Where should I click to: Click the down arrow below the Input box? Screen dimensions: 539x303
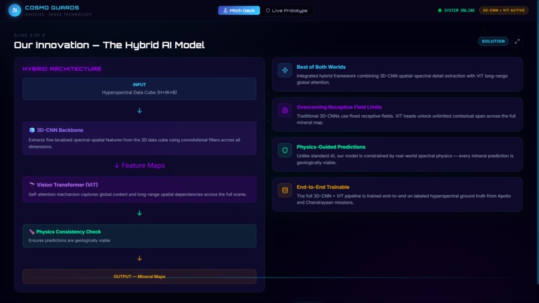pos(139,111)
